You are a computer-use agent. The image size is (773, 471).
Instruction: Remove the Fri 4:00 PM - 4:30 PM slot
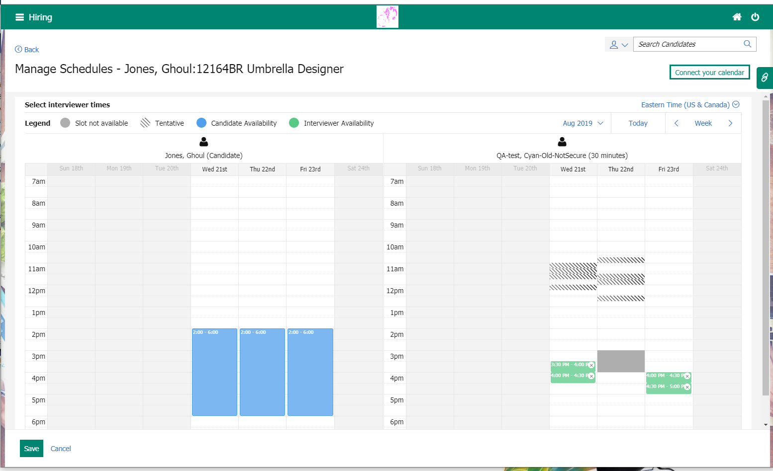click(687, 376)
